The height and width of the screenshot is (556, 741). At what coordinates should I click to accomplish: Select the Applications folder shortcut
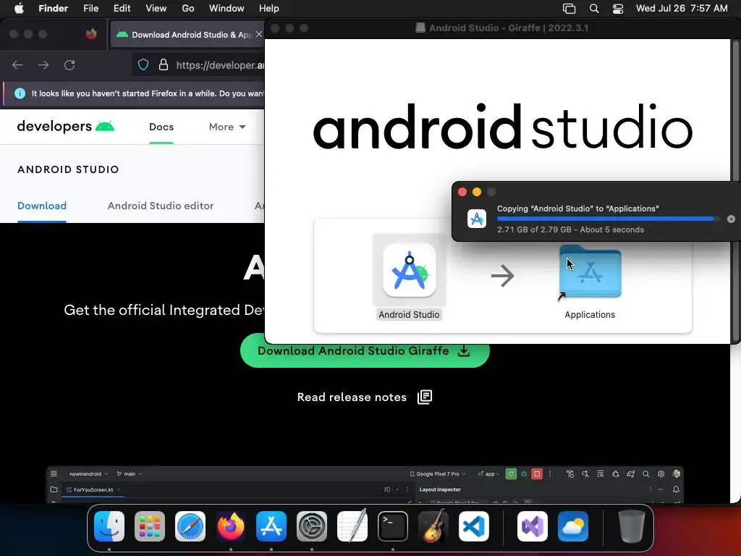[590, 272]
